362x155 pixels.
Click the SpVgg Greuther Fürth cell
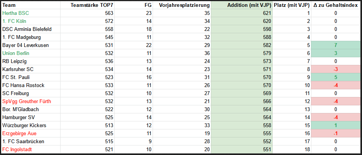[x=26, y=101]
